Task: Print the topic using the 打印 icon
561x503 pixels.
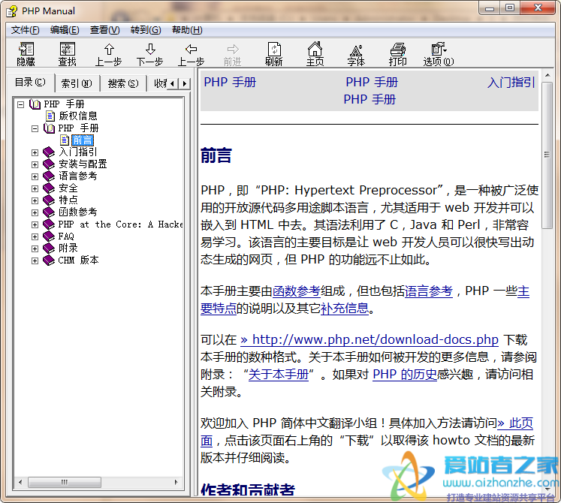Action: pyautogui.click(x=398, y=53)
